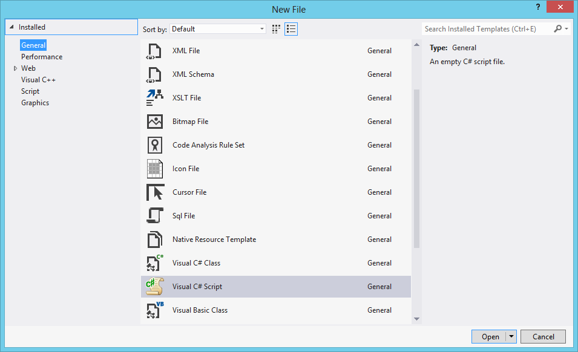Select the Cursor File name text
This screenshot has width=578, height=352.
(189, 192)
